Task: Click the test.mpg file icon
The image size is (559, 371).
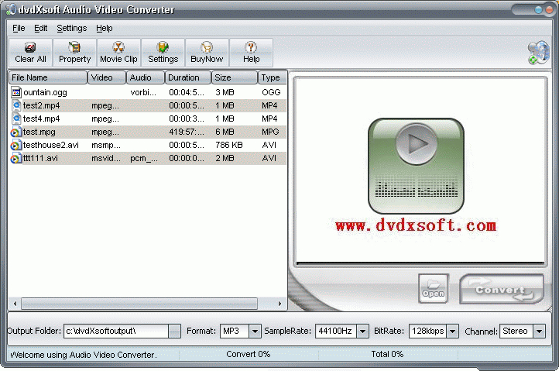Action: click(16, 132)
